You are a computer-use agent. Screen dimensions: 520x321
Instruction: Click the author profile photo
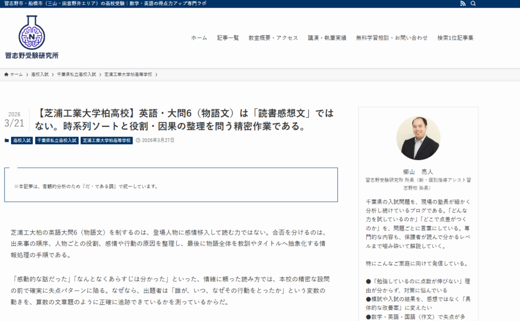pyautogui.click(x=418, y=138)
